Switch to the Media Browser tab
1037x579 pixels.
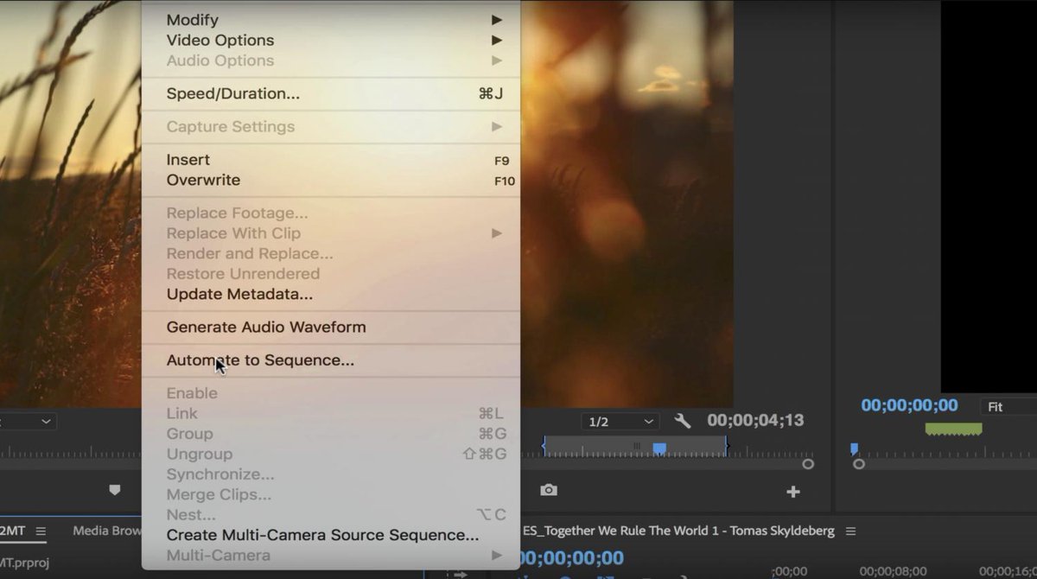tap(105, 531)
